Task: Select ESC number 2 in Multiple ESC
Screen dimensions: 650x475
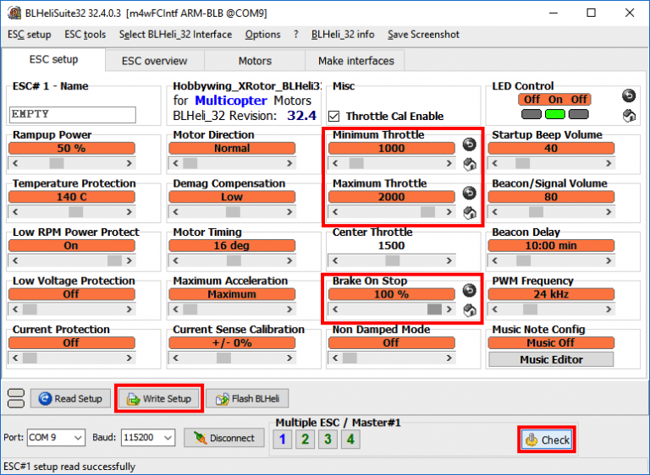Action: [x=304, y=439]
